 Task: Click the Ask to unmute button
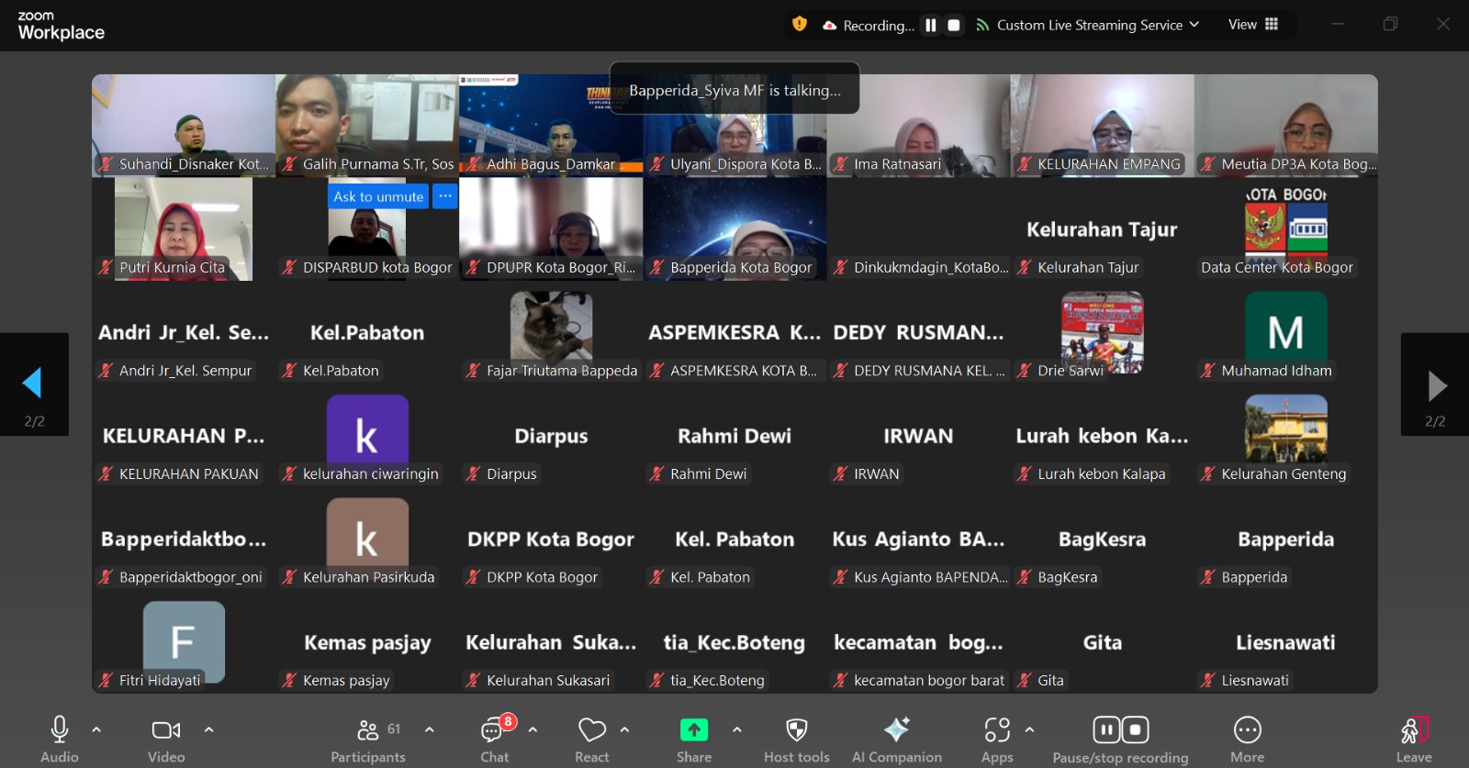(378, 196)
